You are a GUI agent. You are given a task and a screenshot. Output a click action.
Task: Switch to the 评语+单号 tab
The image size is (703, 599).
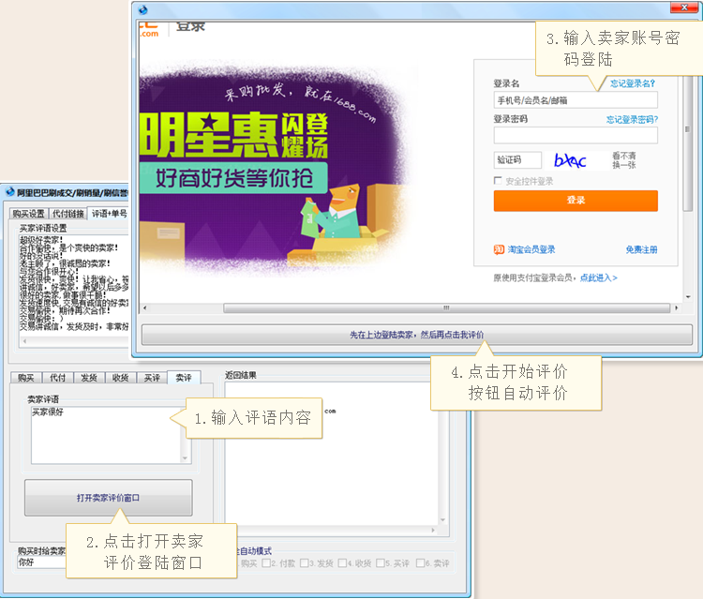click(x=109, y=214)
